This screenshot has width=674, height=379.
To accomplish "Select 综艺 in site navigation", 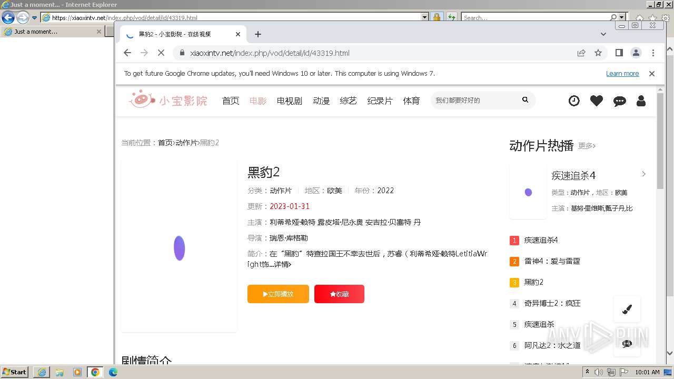I will point(349,101).
